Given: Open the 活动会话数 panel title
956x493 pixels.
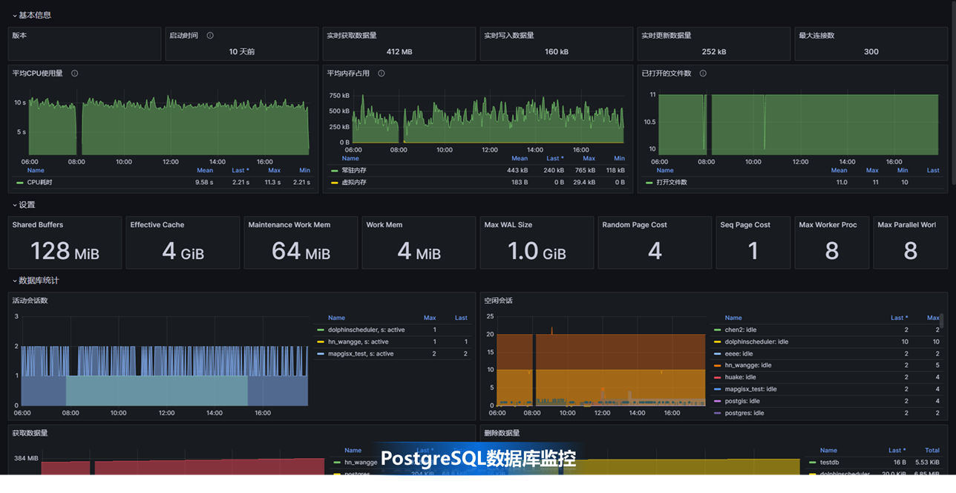Looking at the screenshot, I should click(30, 301).
